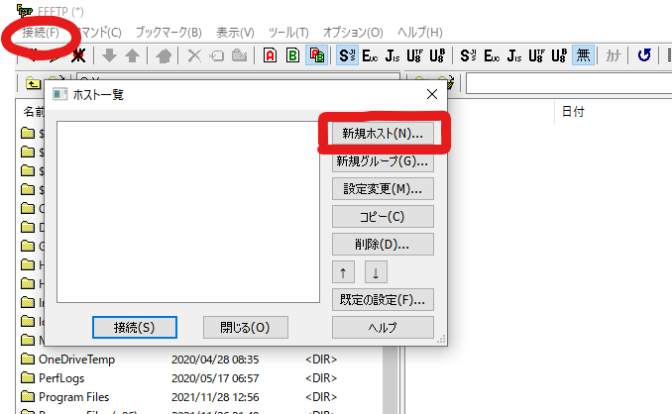Click the 削除(D)... button
The width and height of the screenshot is (672, 414).
383,244
